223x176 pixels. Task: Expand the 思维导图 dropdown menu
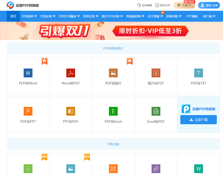coord(174,16)
